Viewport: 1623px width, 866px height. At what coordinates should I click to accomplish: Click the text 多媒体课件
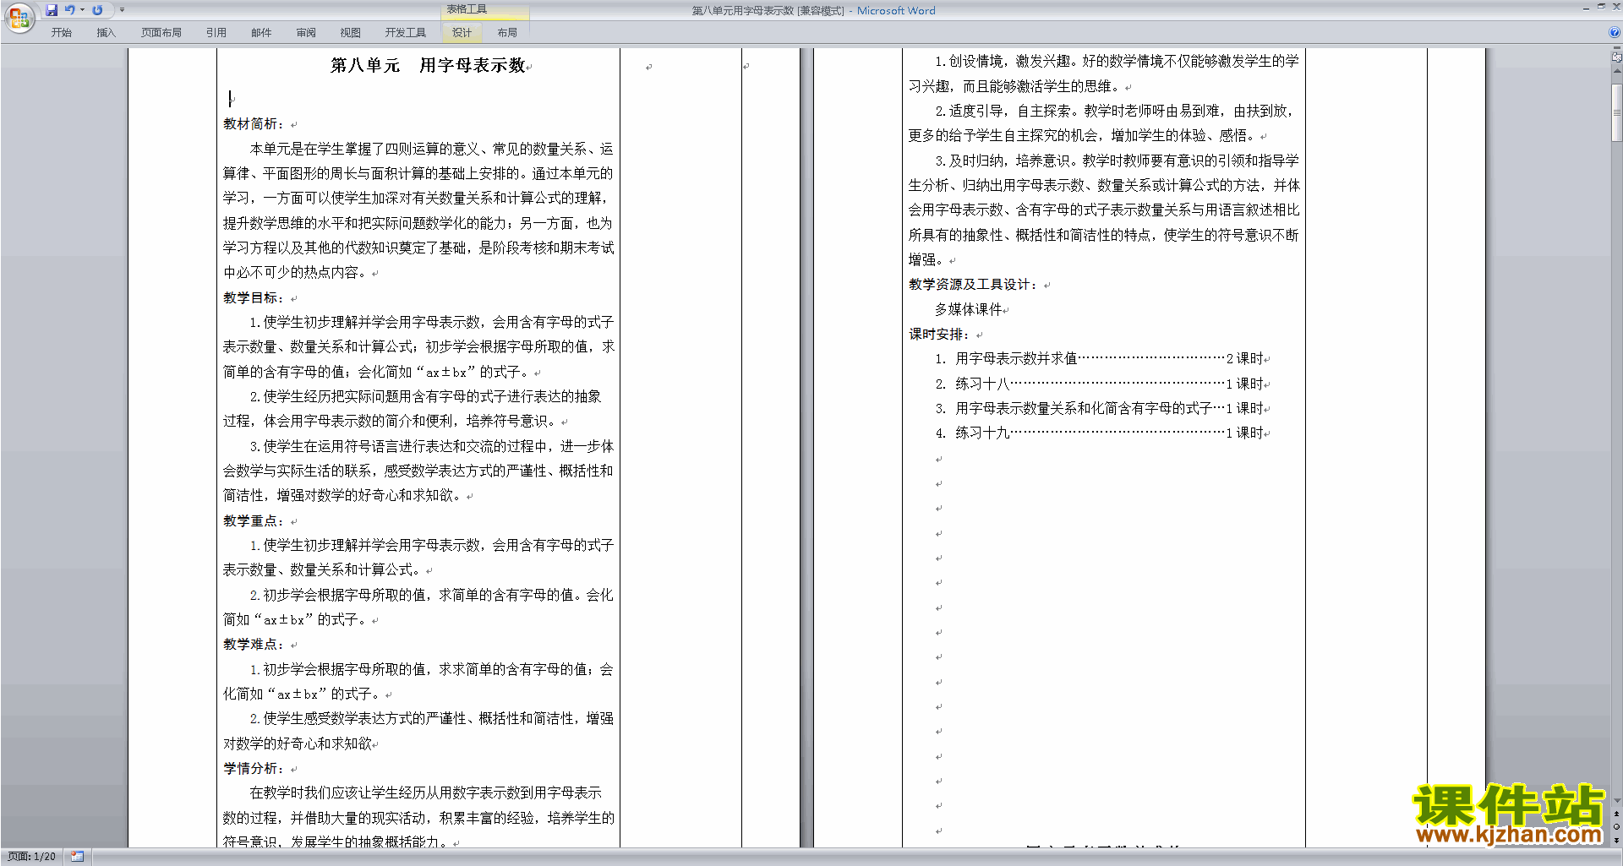969,309
